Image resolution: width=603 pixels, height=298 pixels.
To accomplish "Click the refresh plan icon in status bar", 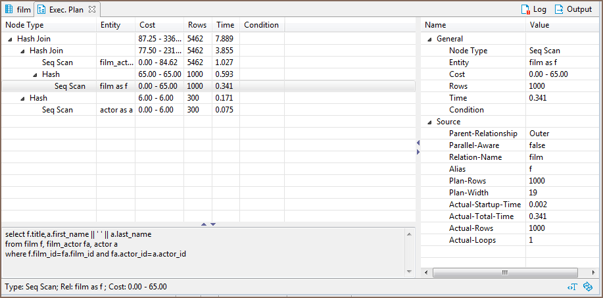I will point(589,287).
